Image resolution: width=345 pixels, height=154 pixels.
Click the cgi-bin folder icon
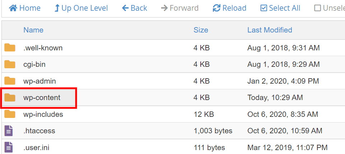pos(10,65)
